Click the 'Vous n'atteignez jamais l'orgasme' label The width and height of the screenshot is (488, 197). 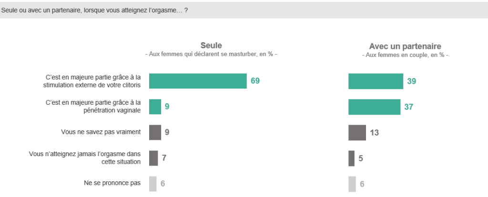[x=85, y=158]
